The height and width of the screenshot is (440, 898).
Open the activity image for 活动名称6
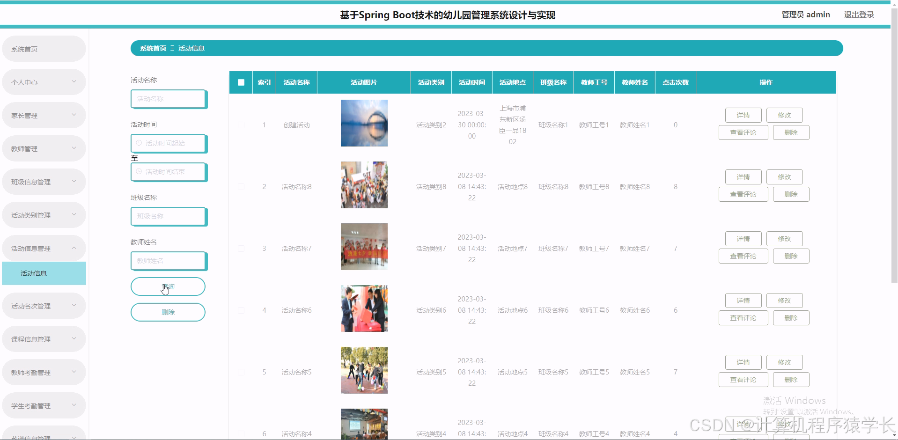pos(364,308)
